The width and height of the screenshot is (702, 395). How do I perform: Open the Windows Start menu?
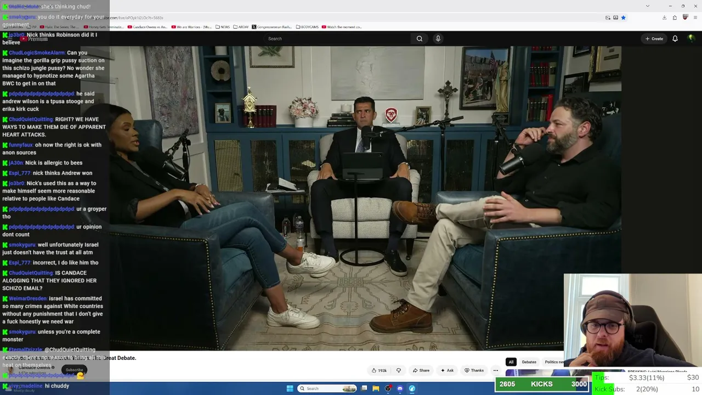(290, 388)
